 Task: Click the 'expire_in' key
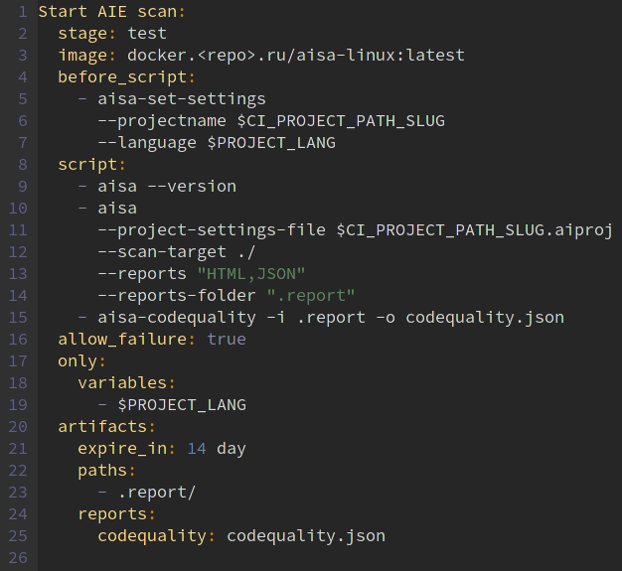click(x=122, y=450)
